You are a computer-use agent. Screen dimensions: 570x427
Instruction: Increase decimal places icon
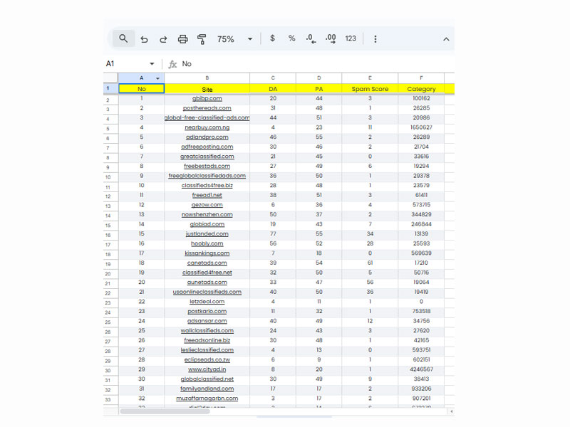coord(330,39)
